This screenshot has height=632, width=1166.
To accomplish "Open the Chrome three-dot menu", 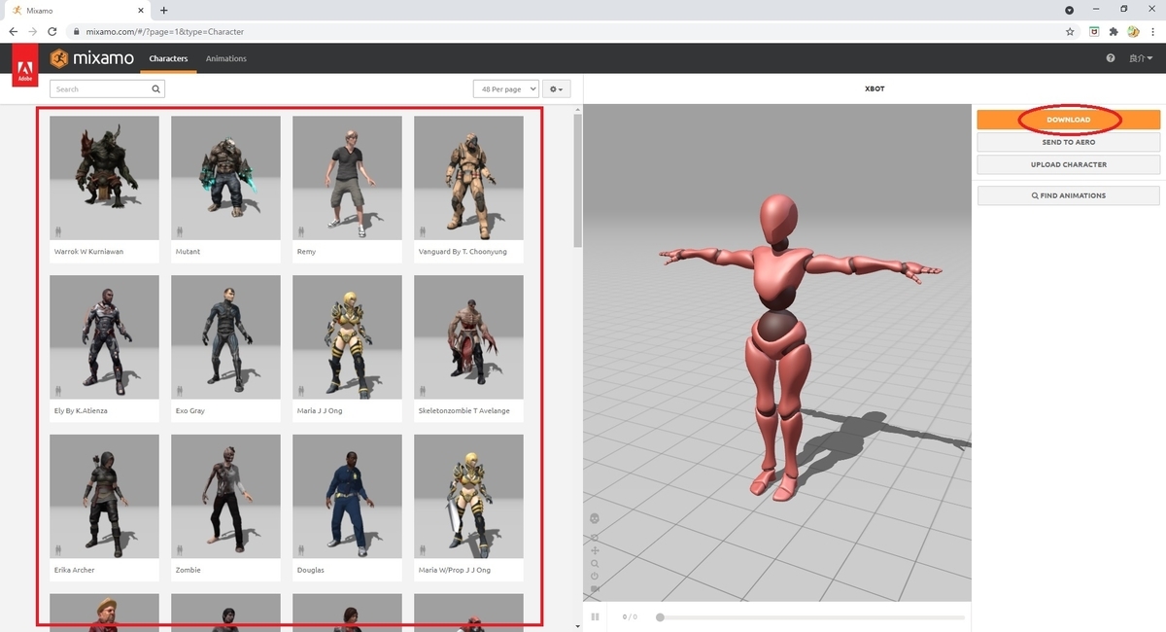I will pos(1152,31).
